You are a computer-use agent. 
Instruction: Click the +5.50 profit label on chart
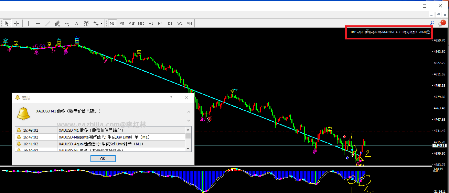point(39,46)
